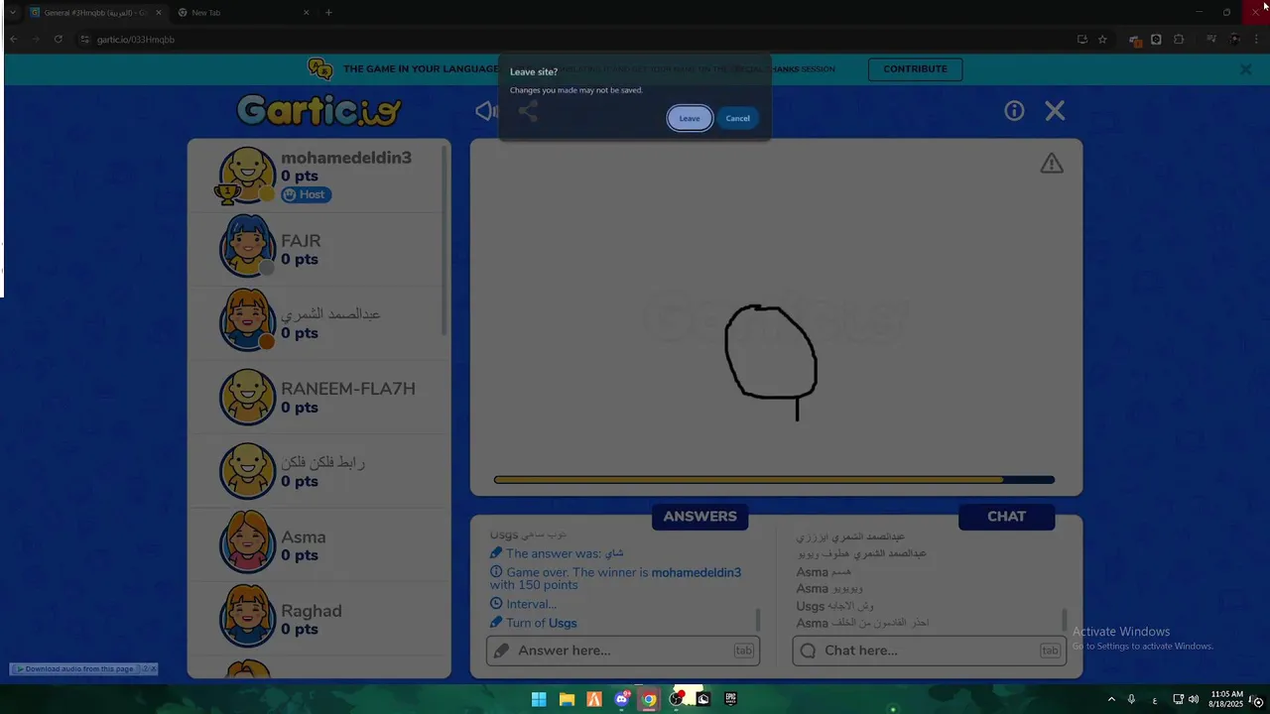This screenshot has width=1270, height=714.
Task: Open a new browser tab with plus
Action: [328, 13]
